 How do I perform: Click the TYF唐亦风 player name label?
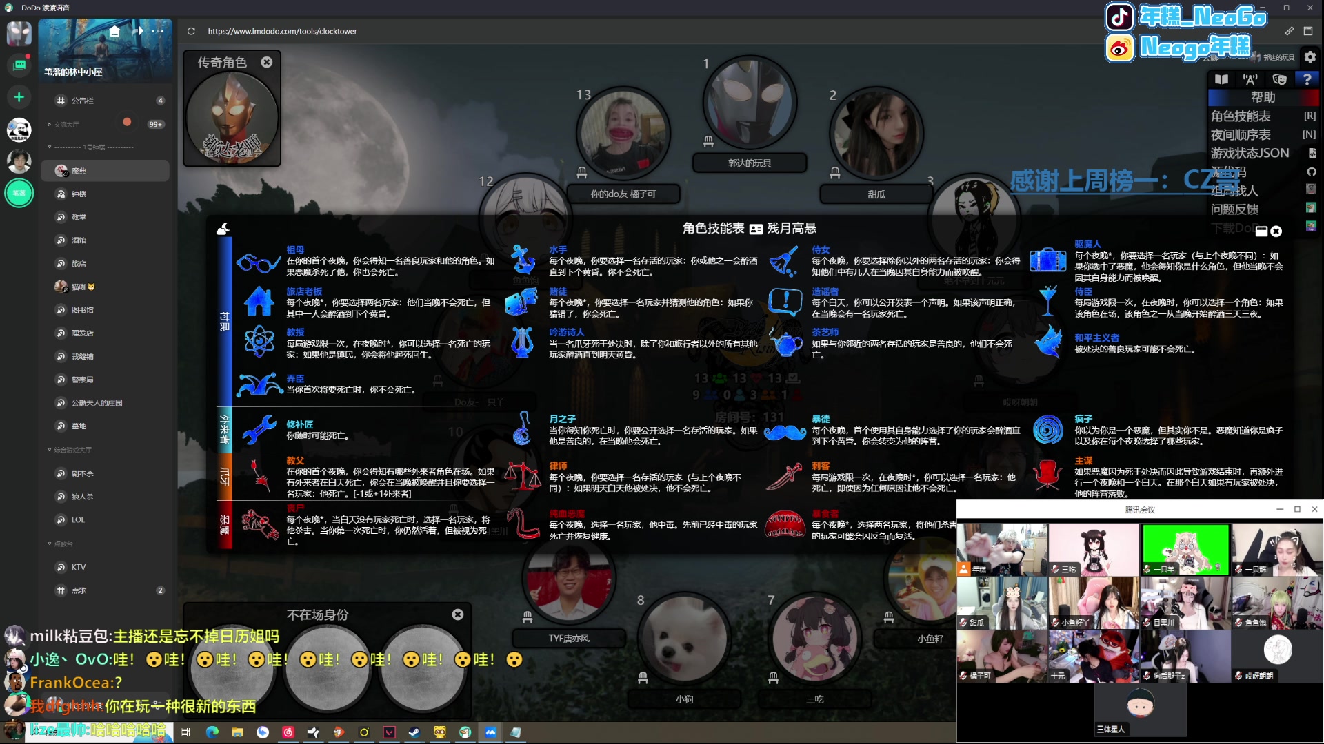[x=569, y=639]
